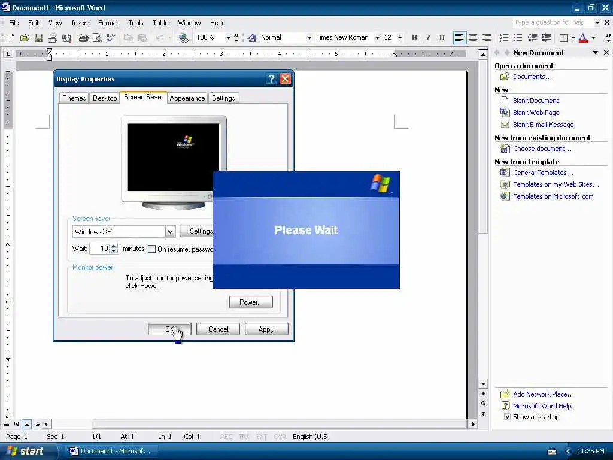The width and height of the screenshot is (613, 460).
Task: Click the Print toolbar icon
Action: tap(83, 38)
